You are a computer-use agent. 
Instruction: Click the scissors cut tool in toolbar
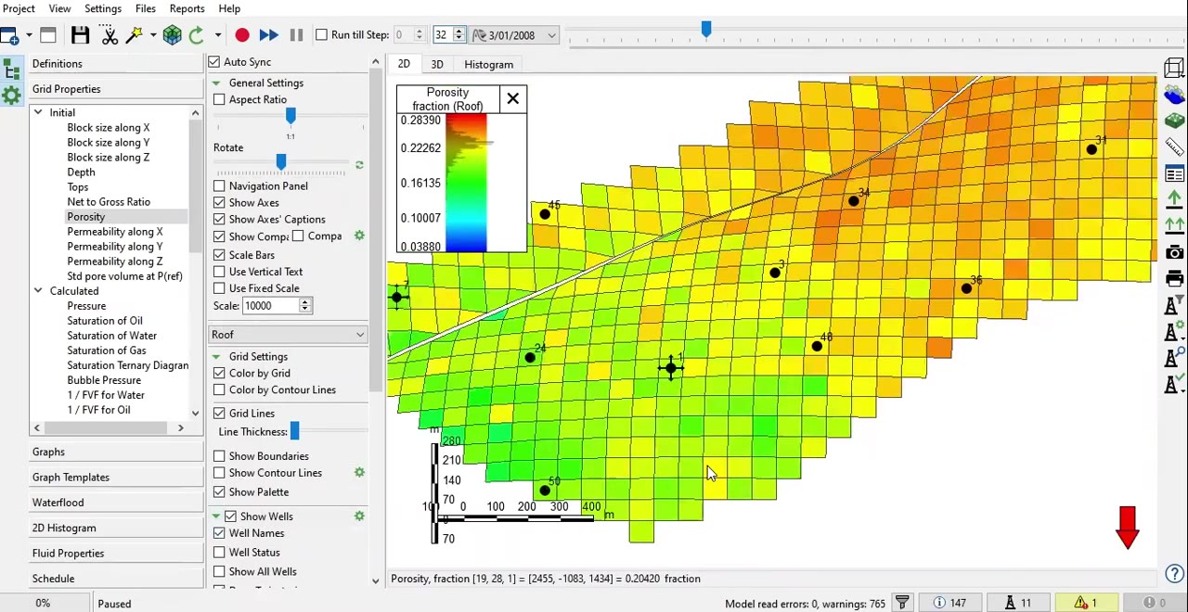point(110,34)
